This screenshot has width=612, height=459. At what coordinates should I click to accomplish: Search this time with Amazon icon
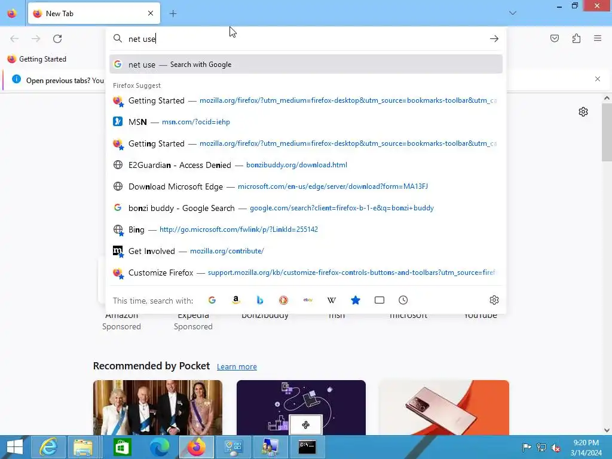click(x=235, y=300)
